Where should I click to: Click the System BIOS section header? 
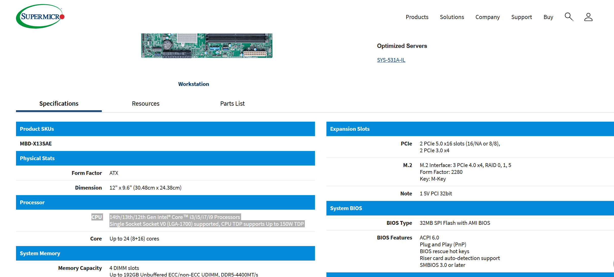[346, 208]
